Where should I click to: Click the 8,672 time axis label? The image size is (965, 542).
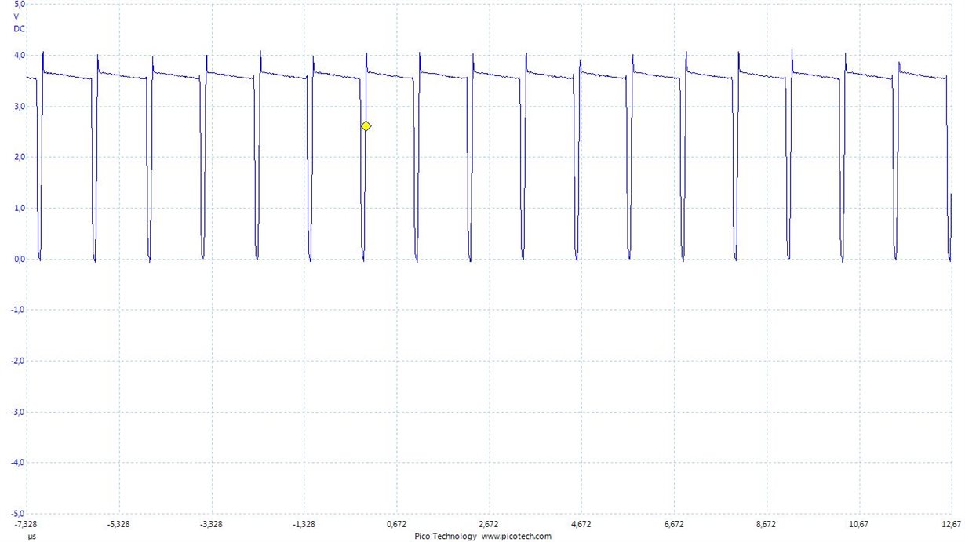(x=767, y=524)
